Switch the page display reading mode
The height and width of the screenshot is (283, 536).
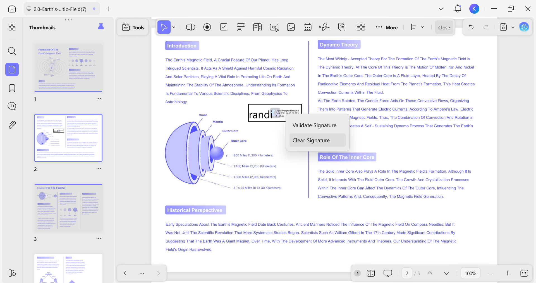click(371, 273)
